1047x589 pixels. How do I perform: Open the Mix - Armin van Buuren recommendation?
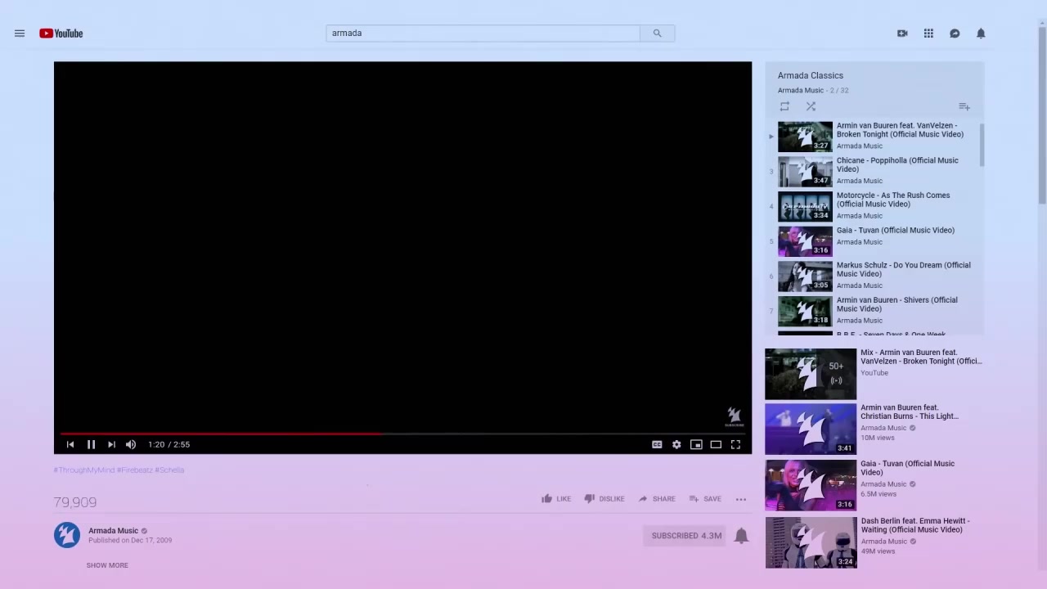tap(874, 375)
